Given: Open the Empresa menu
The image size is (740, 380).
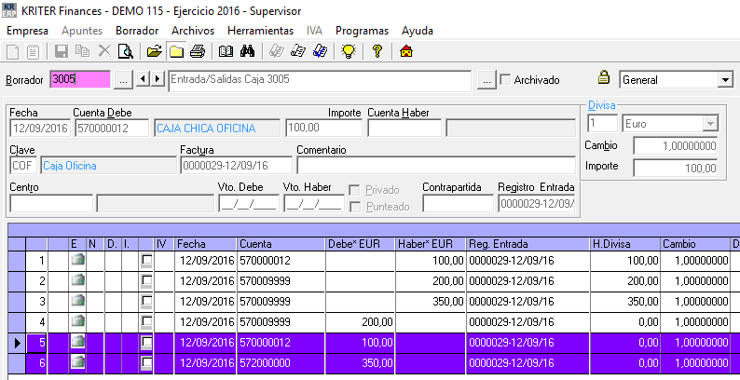Looking at the screenshot, I should point(27,31).
